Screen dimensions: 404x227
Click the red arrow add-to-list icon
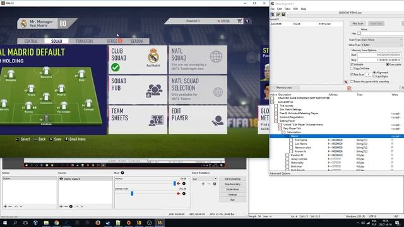(346, 82)
